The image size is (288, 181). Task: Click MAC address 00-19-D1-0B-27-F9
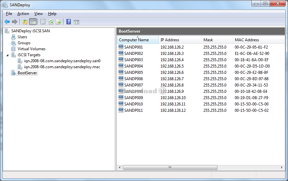(x=251, y=97)
